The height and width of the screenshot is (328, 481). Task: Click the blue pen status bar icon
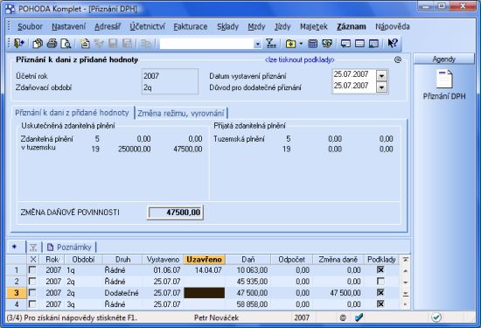(359, 318)
